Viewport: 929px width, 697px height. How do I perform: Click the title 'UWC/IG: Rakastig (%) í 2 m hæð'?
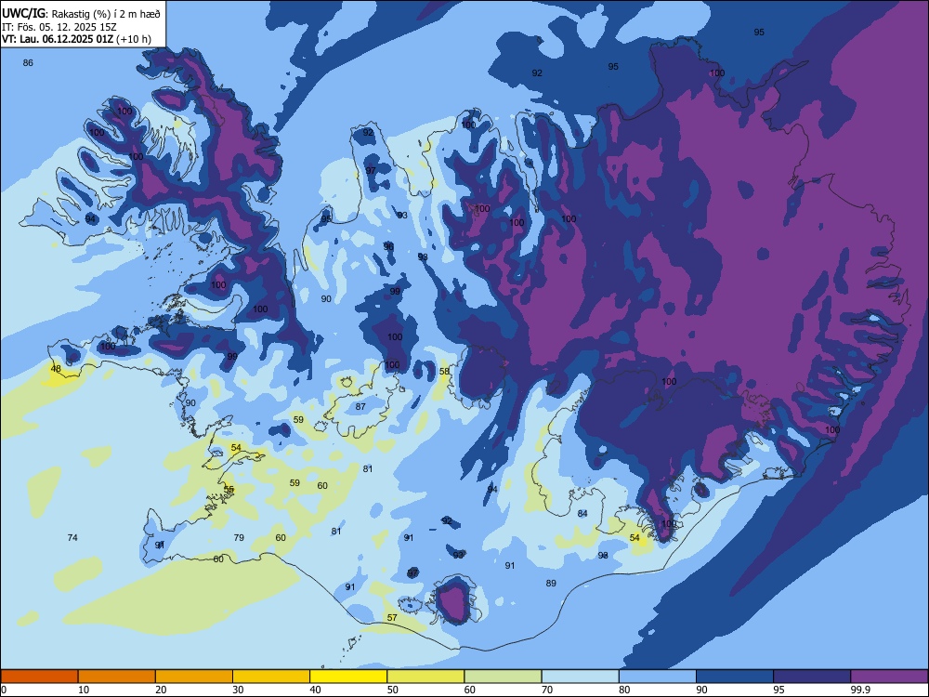(81, 14)
